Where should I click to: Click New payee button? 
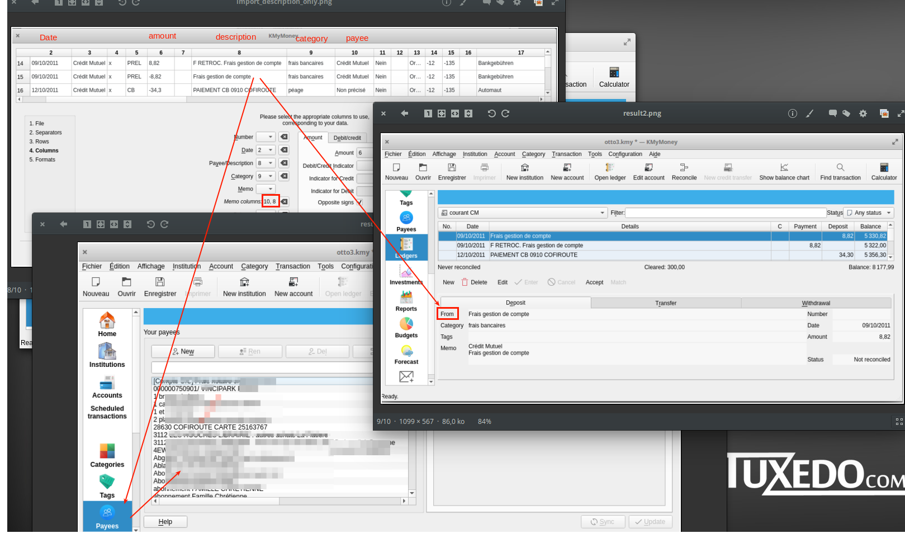click(x=183, y=351)
